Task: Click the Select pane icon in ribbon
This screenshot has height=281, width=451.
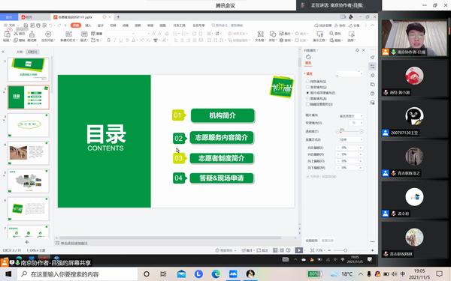Action: (351, 34)
